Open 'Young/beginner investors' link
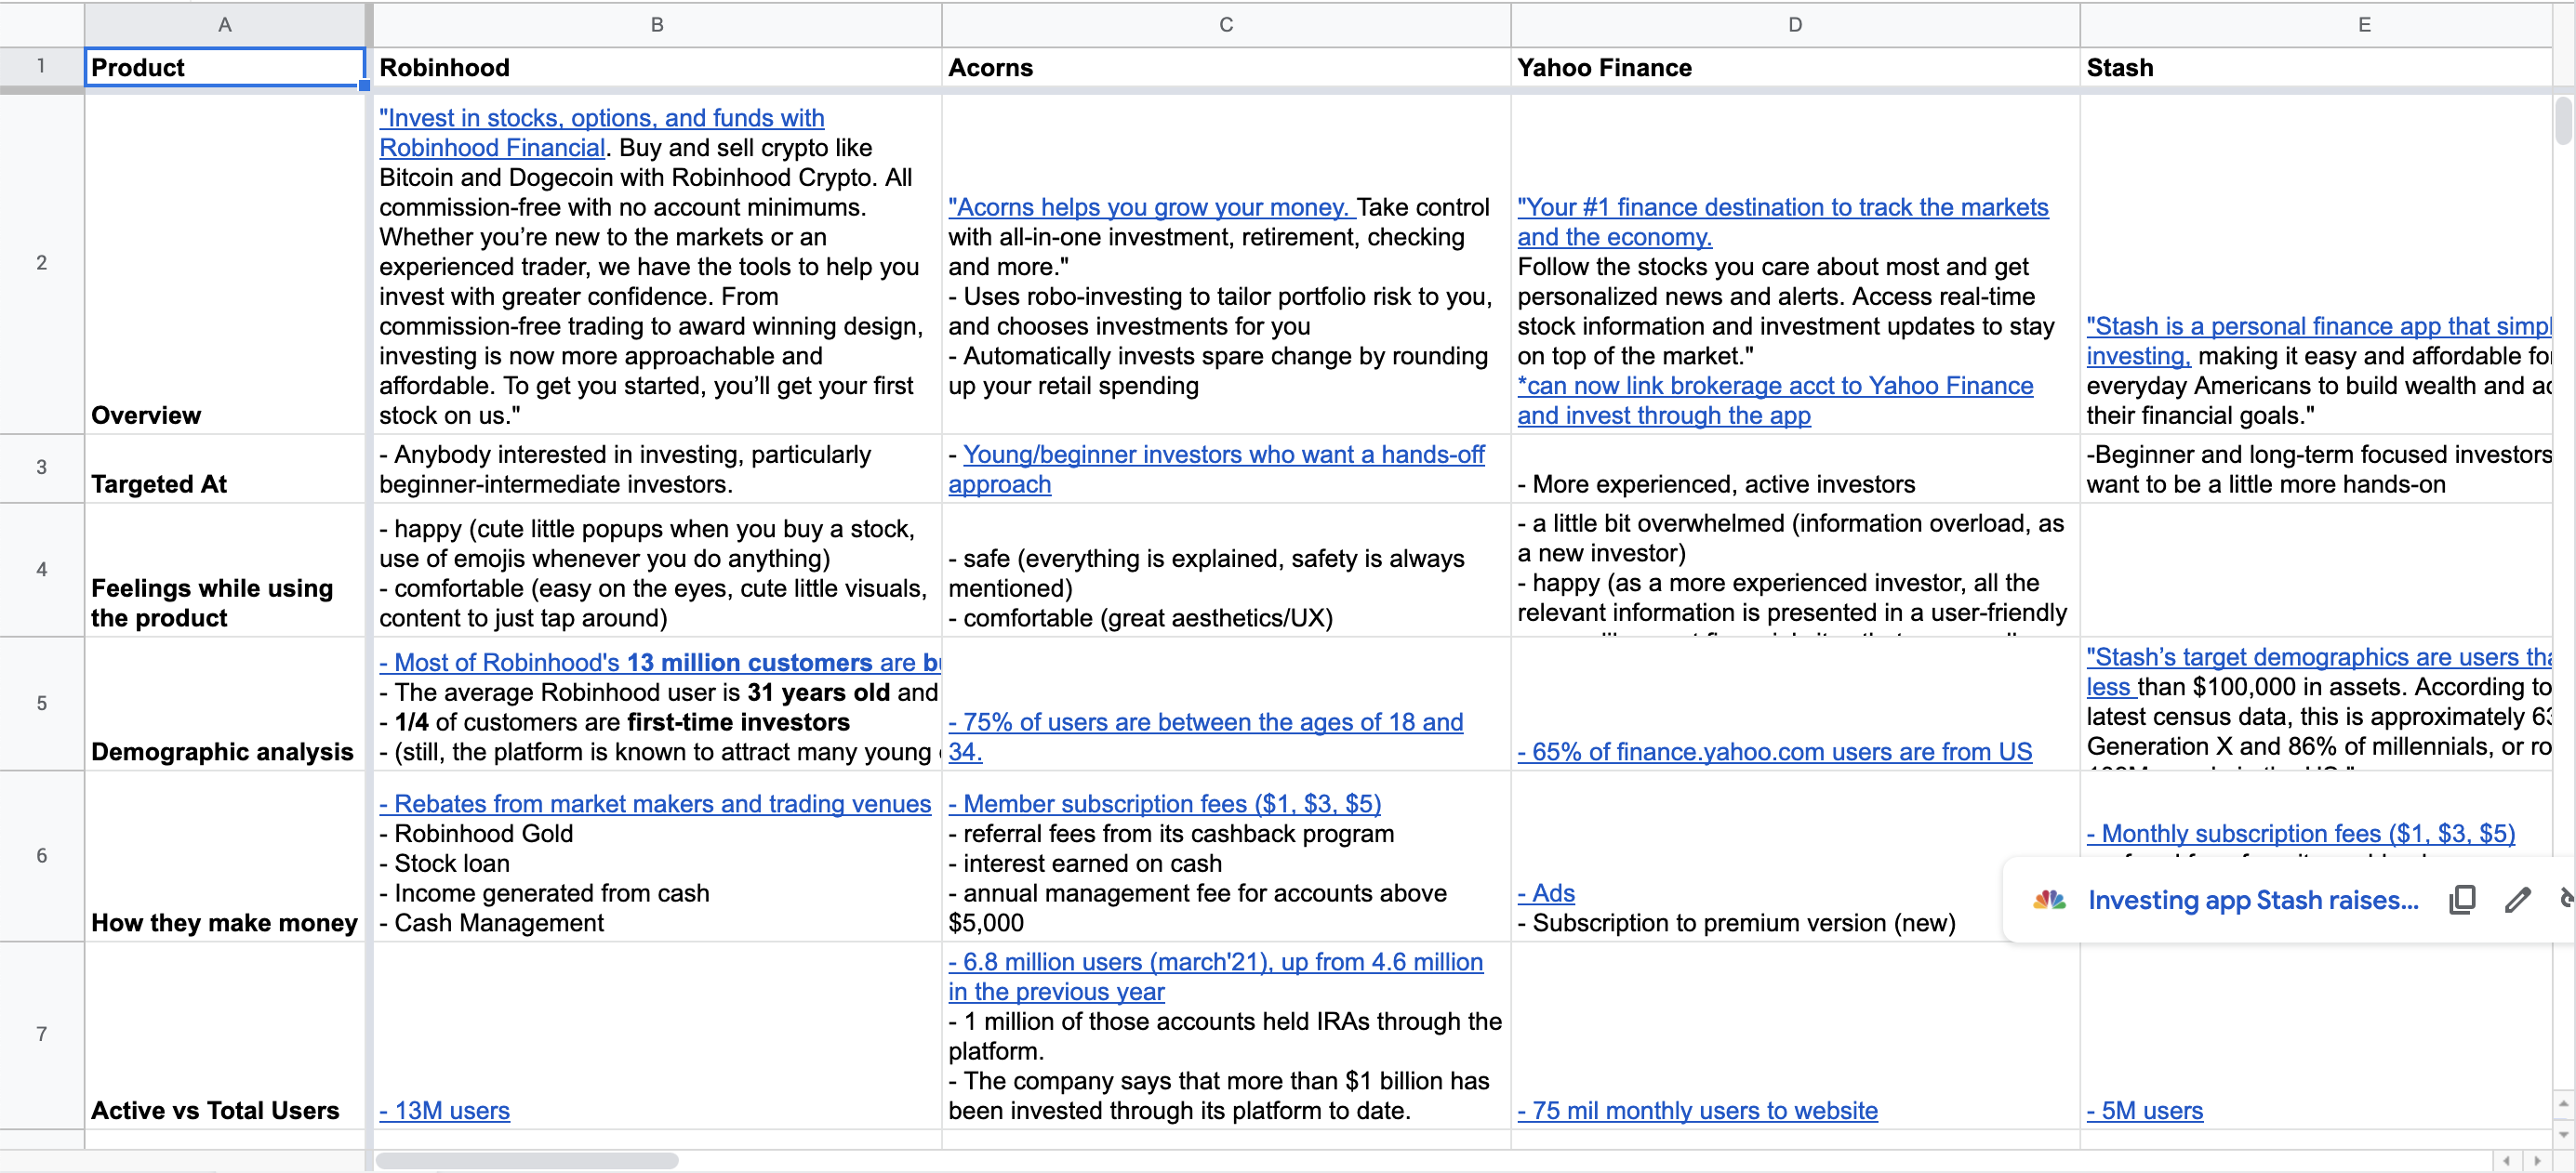This screenshot has height=1173, width=2576. 1216,468
